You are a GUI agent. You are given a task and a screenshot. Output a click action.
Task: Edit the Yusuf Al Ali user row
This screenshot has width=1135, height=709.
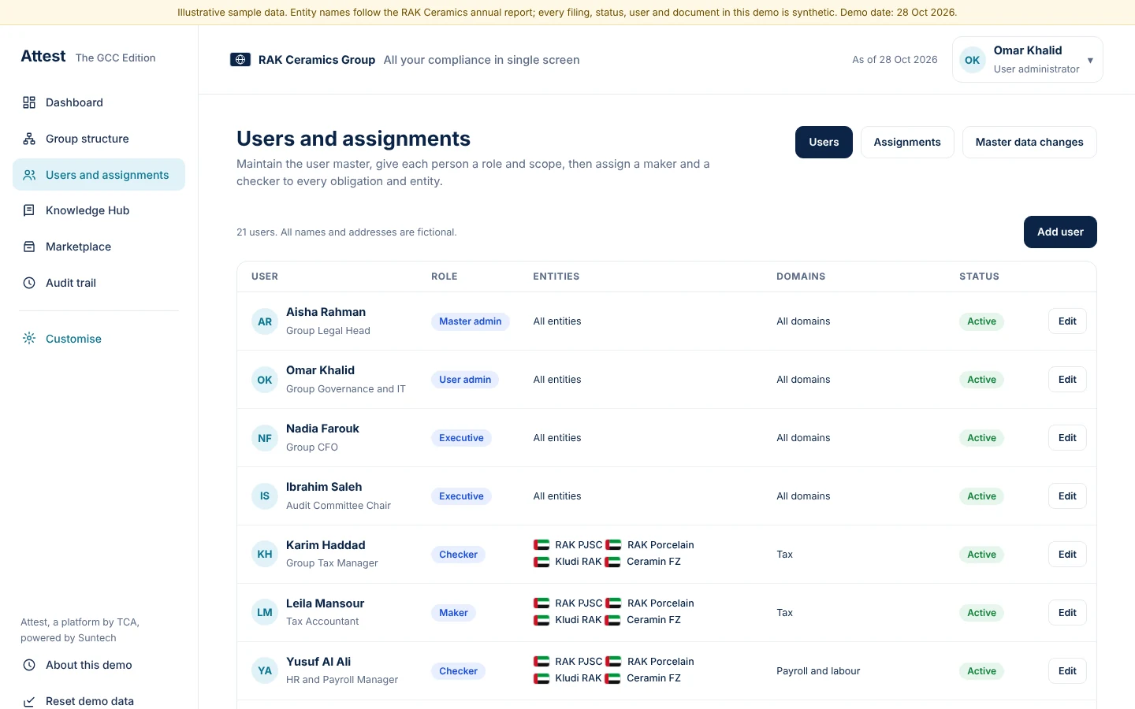click(x=1067, y=671)
